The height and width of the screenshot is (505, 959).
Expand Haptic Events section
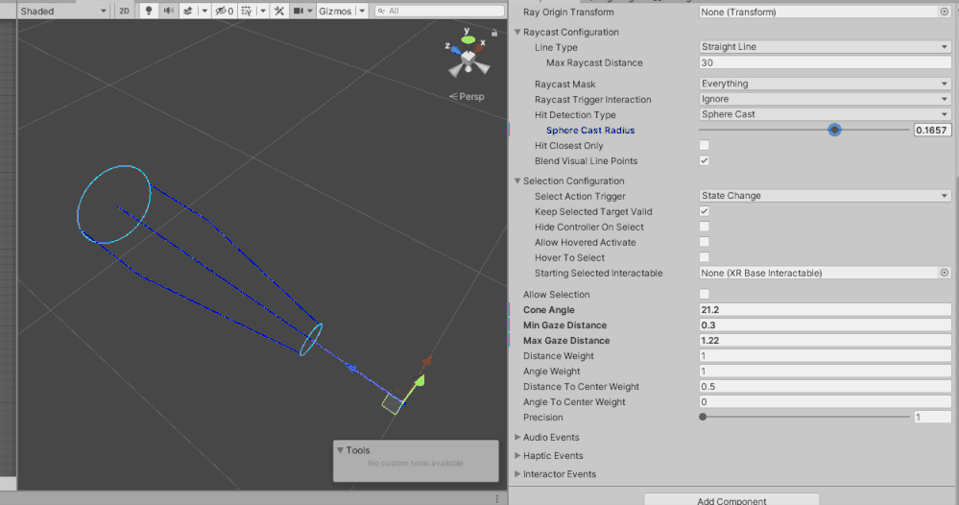[x=517, y=455]
